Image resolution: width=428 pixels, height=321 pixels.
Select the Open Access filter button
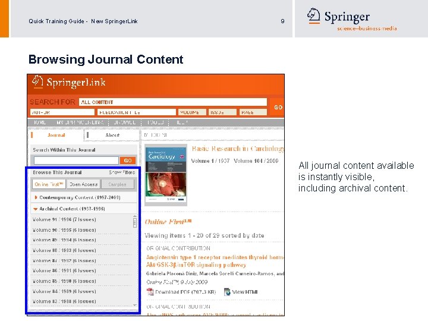(x=84, y=184)
